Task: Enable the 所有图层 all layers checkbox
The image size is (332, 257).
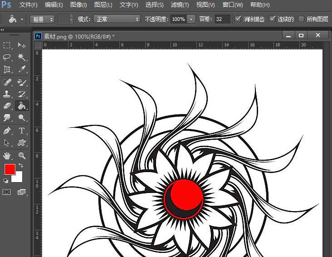Action: (x=301, y=19)
